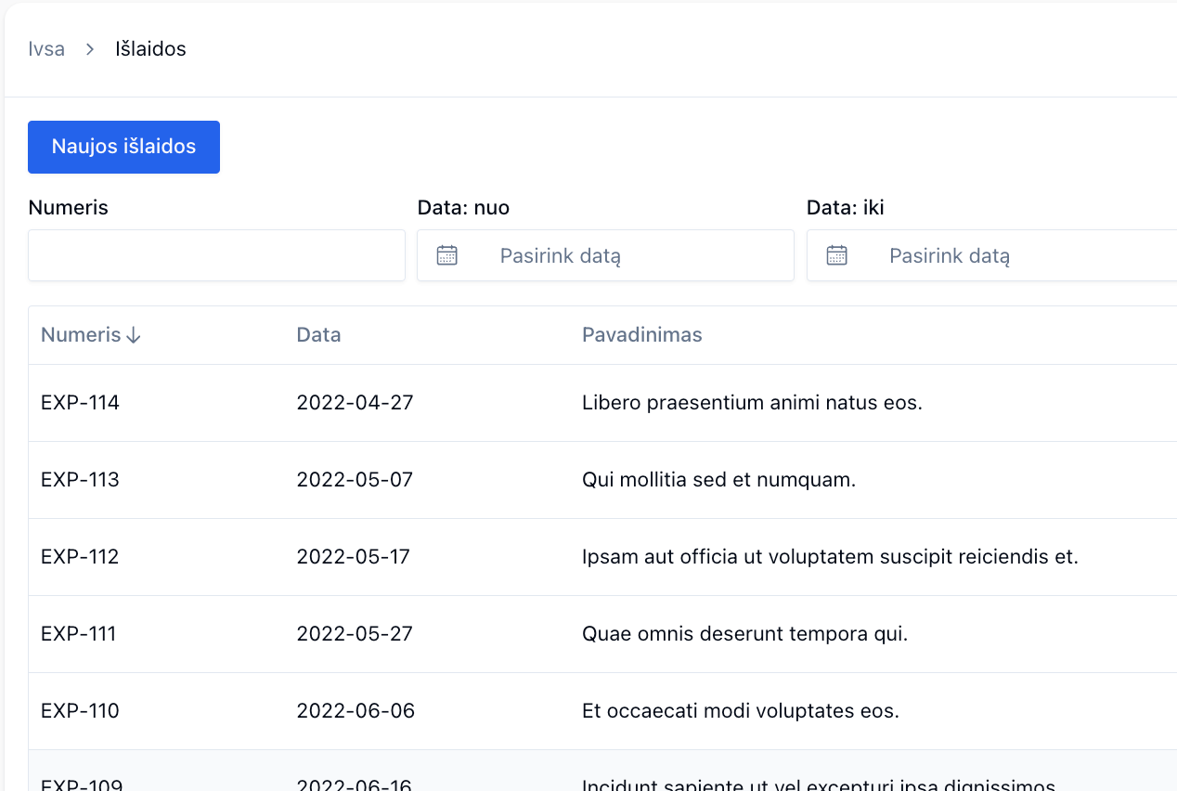
Task: Click the 2022-04-27 date cell
Action: pyautogui.click(x=355, y=403)
